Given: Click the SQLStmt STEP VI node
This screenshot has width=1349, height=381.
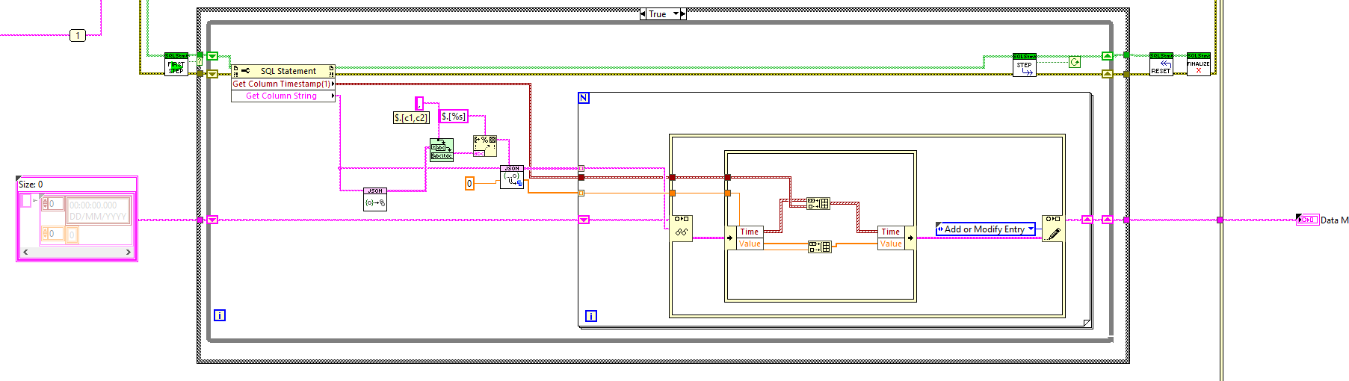Looking at the screenshot, I should coord(1024,64).
